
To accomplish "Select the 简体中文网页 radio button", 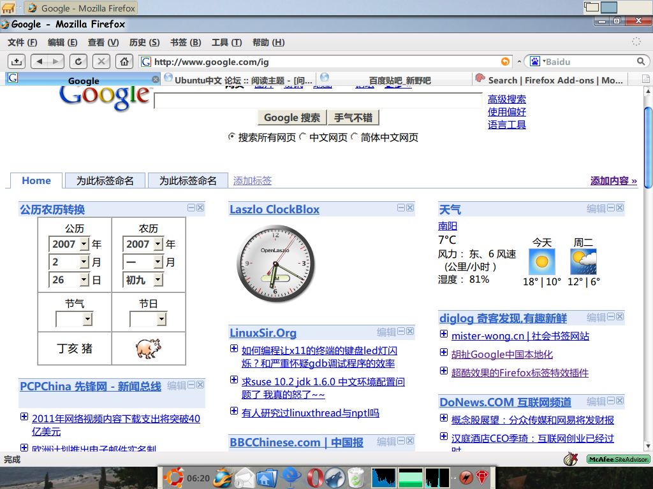I will pos(355,136).
